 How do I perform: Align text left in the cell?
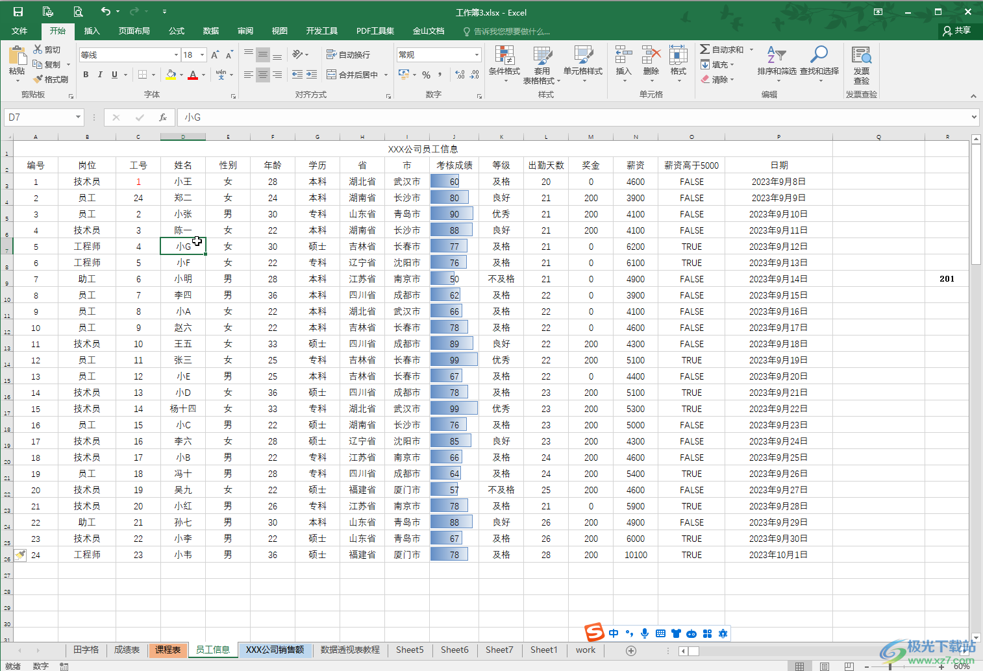(x=249, y=75)
